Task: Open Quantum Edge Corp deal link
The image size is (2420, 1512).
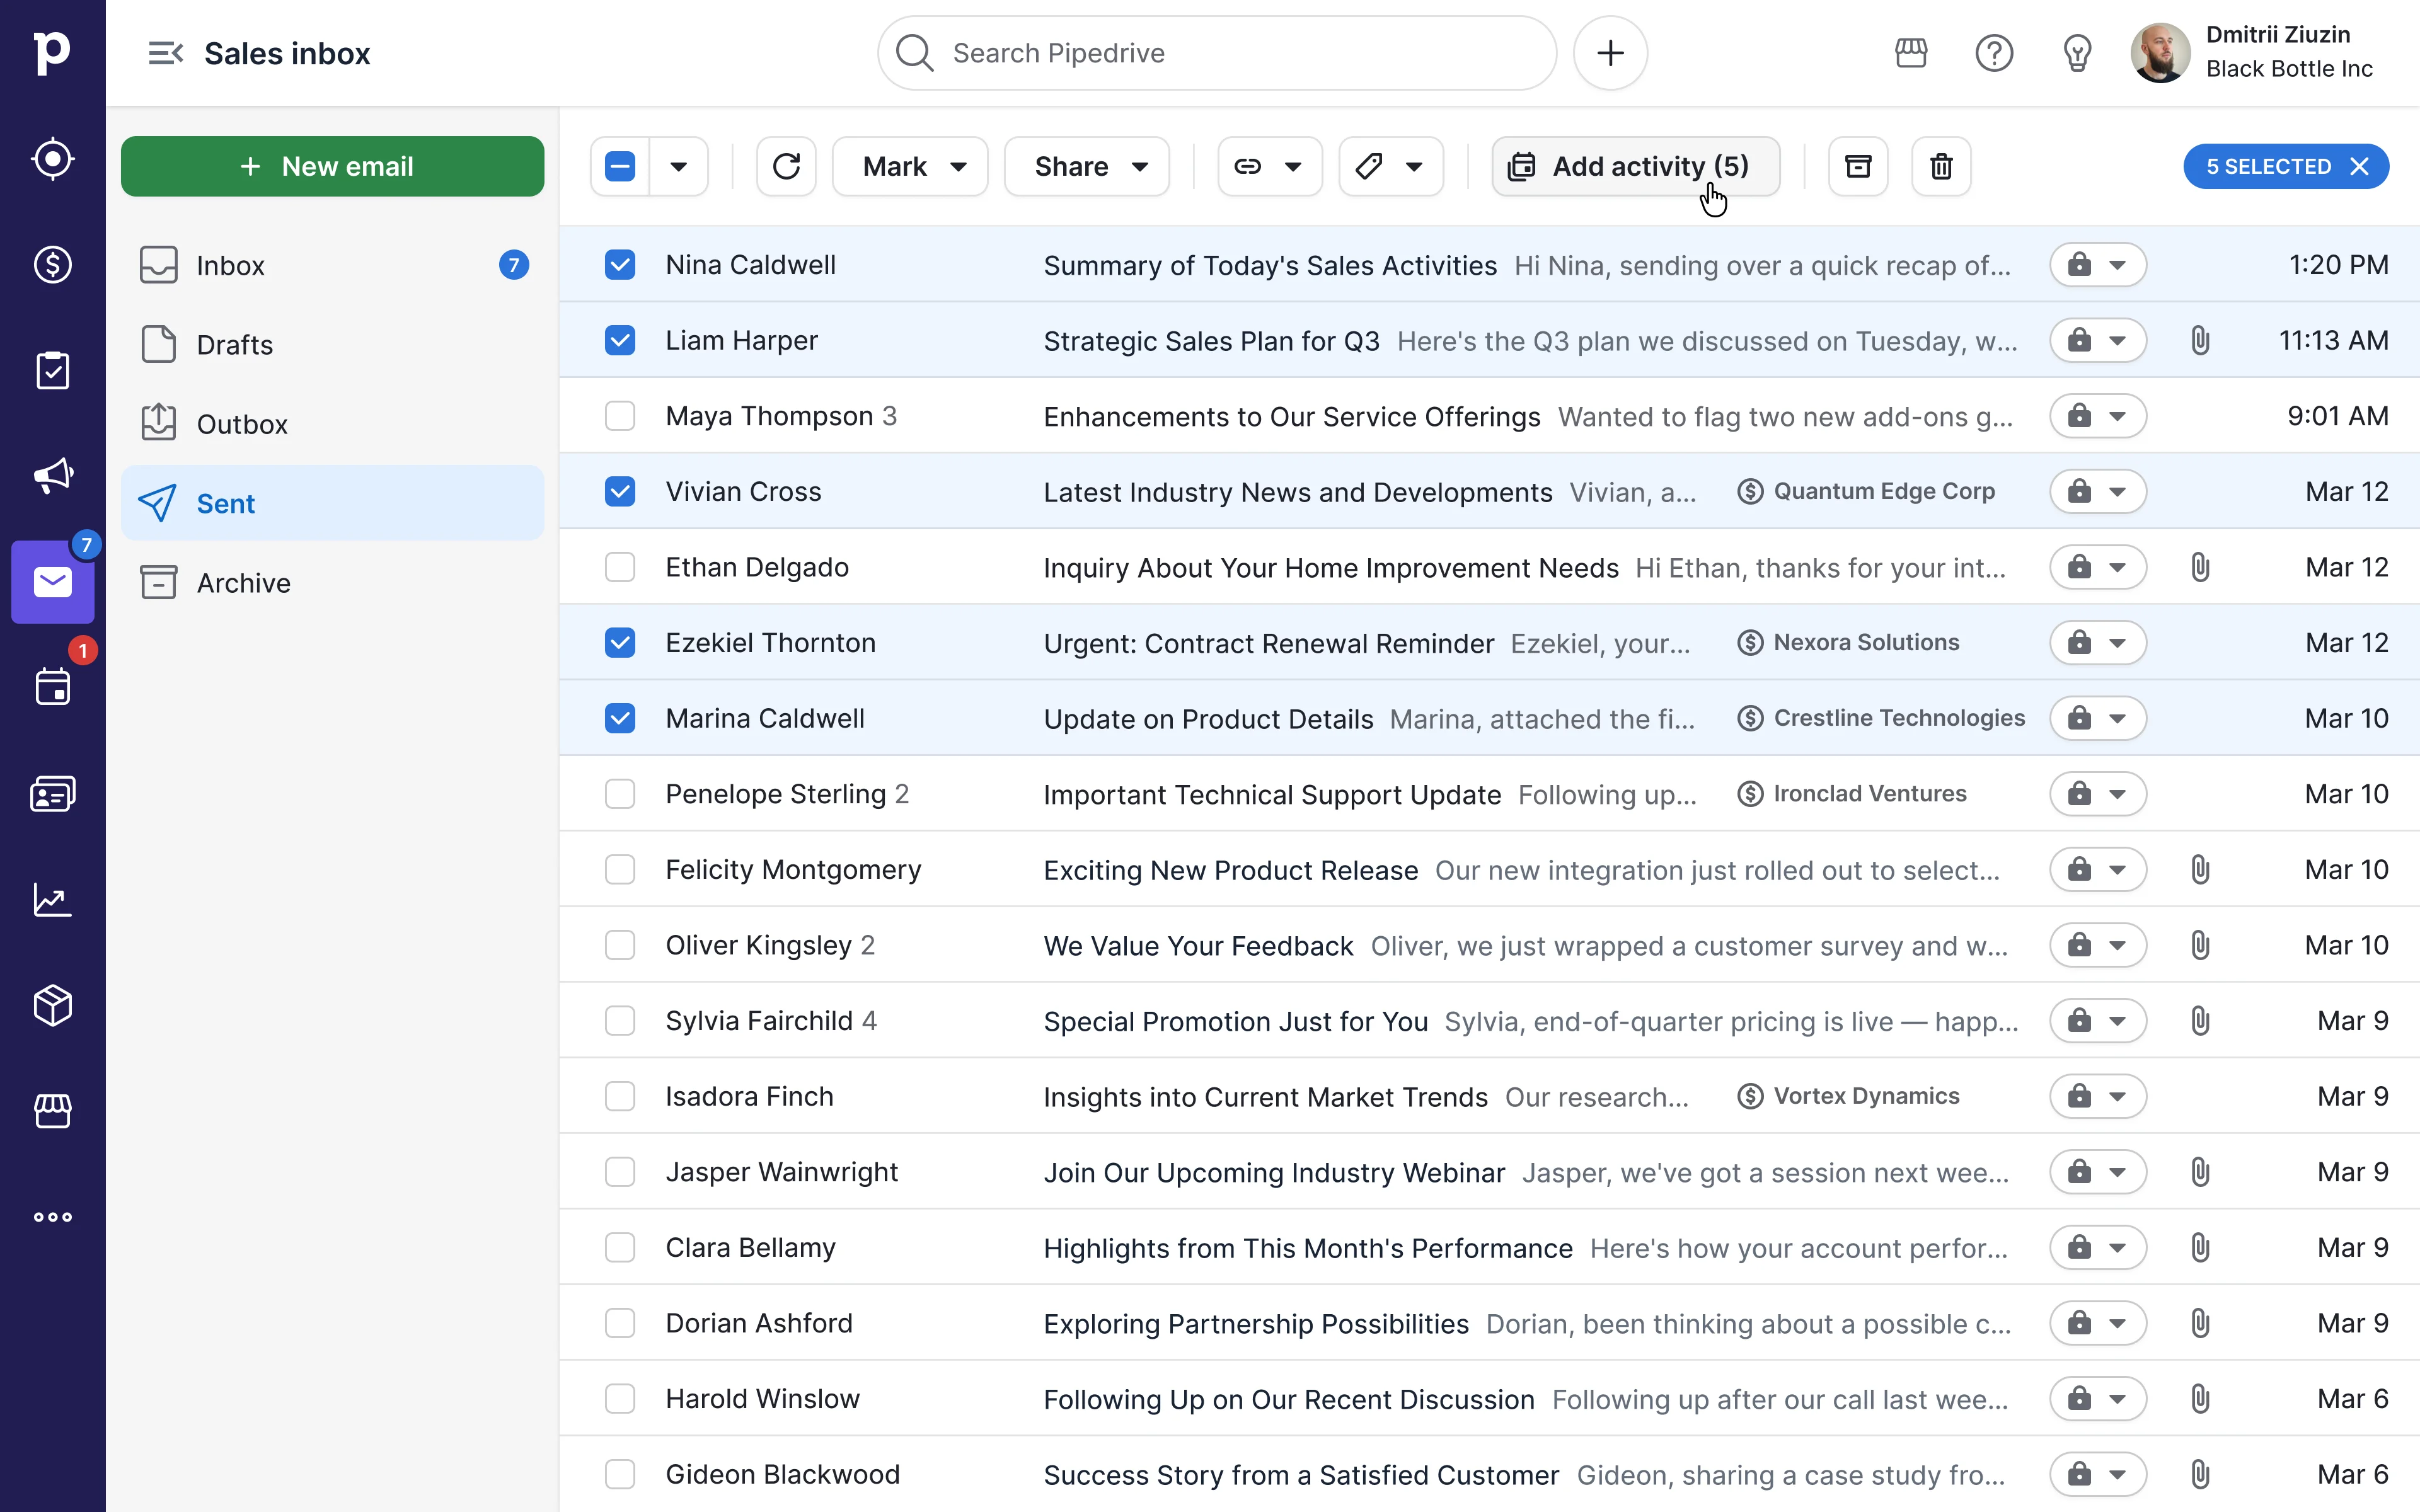Action: [1866, 492]
